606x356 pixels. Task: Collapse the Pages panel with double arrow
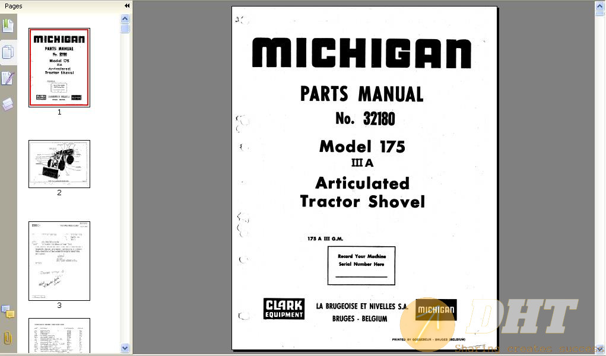127,6
